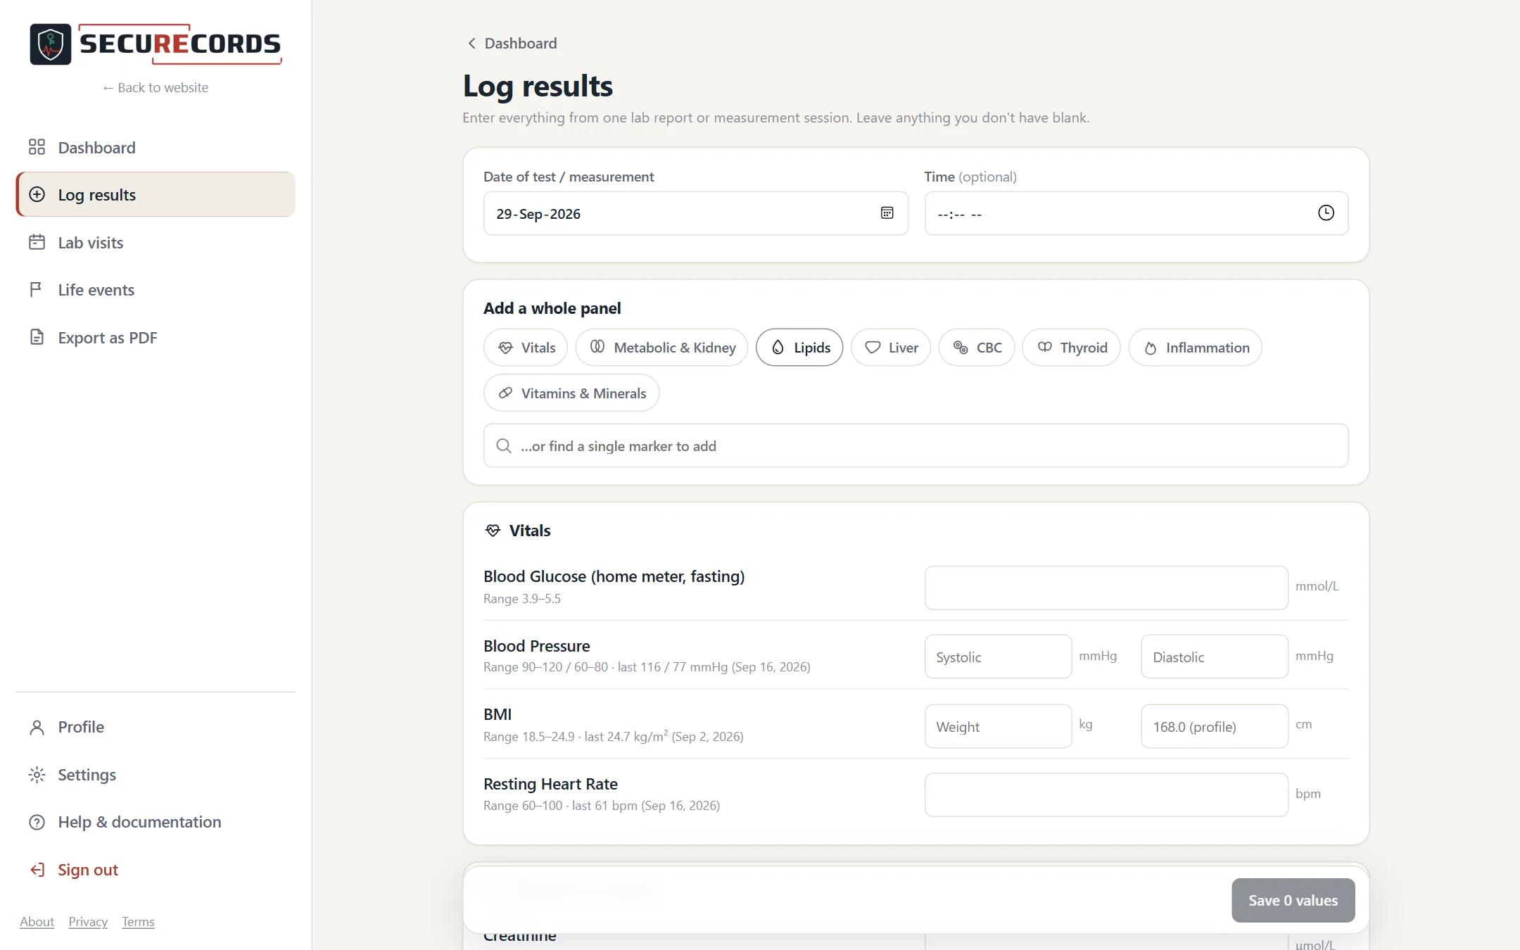Open Settings in the sidebar
The image size is (1520, 950).
pos(156,775)
